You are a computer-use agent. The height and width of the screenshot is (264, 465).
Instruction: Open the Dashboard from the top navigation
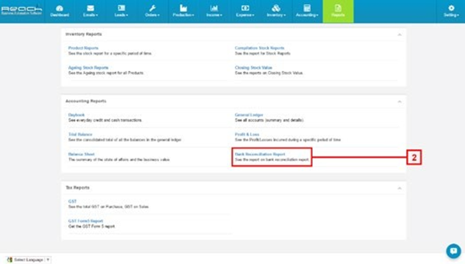(59, 11)
